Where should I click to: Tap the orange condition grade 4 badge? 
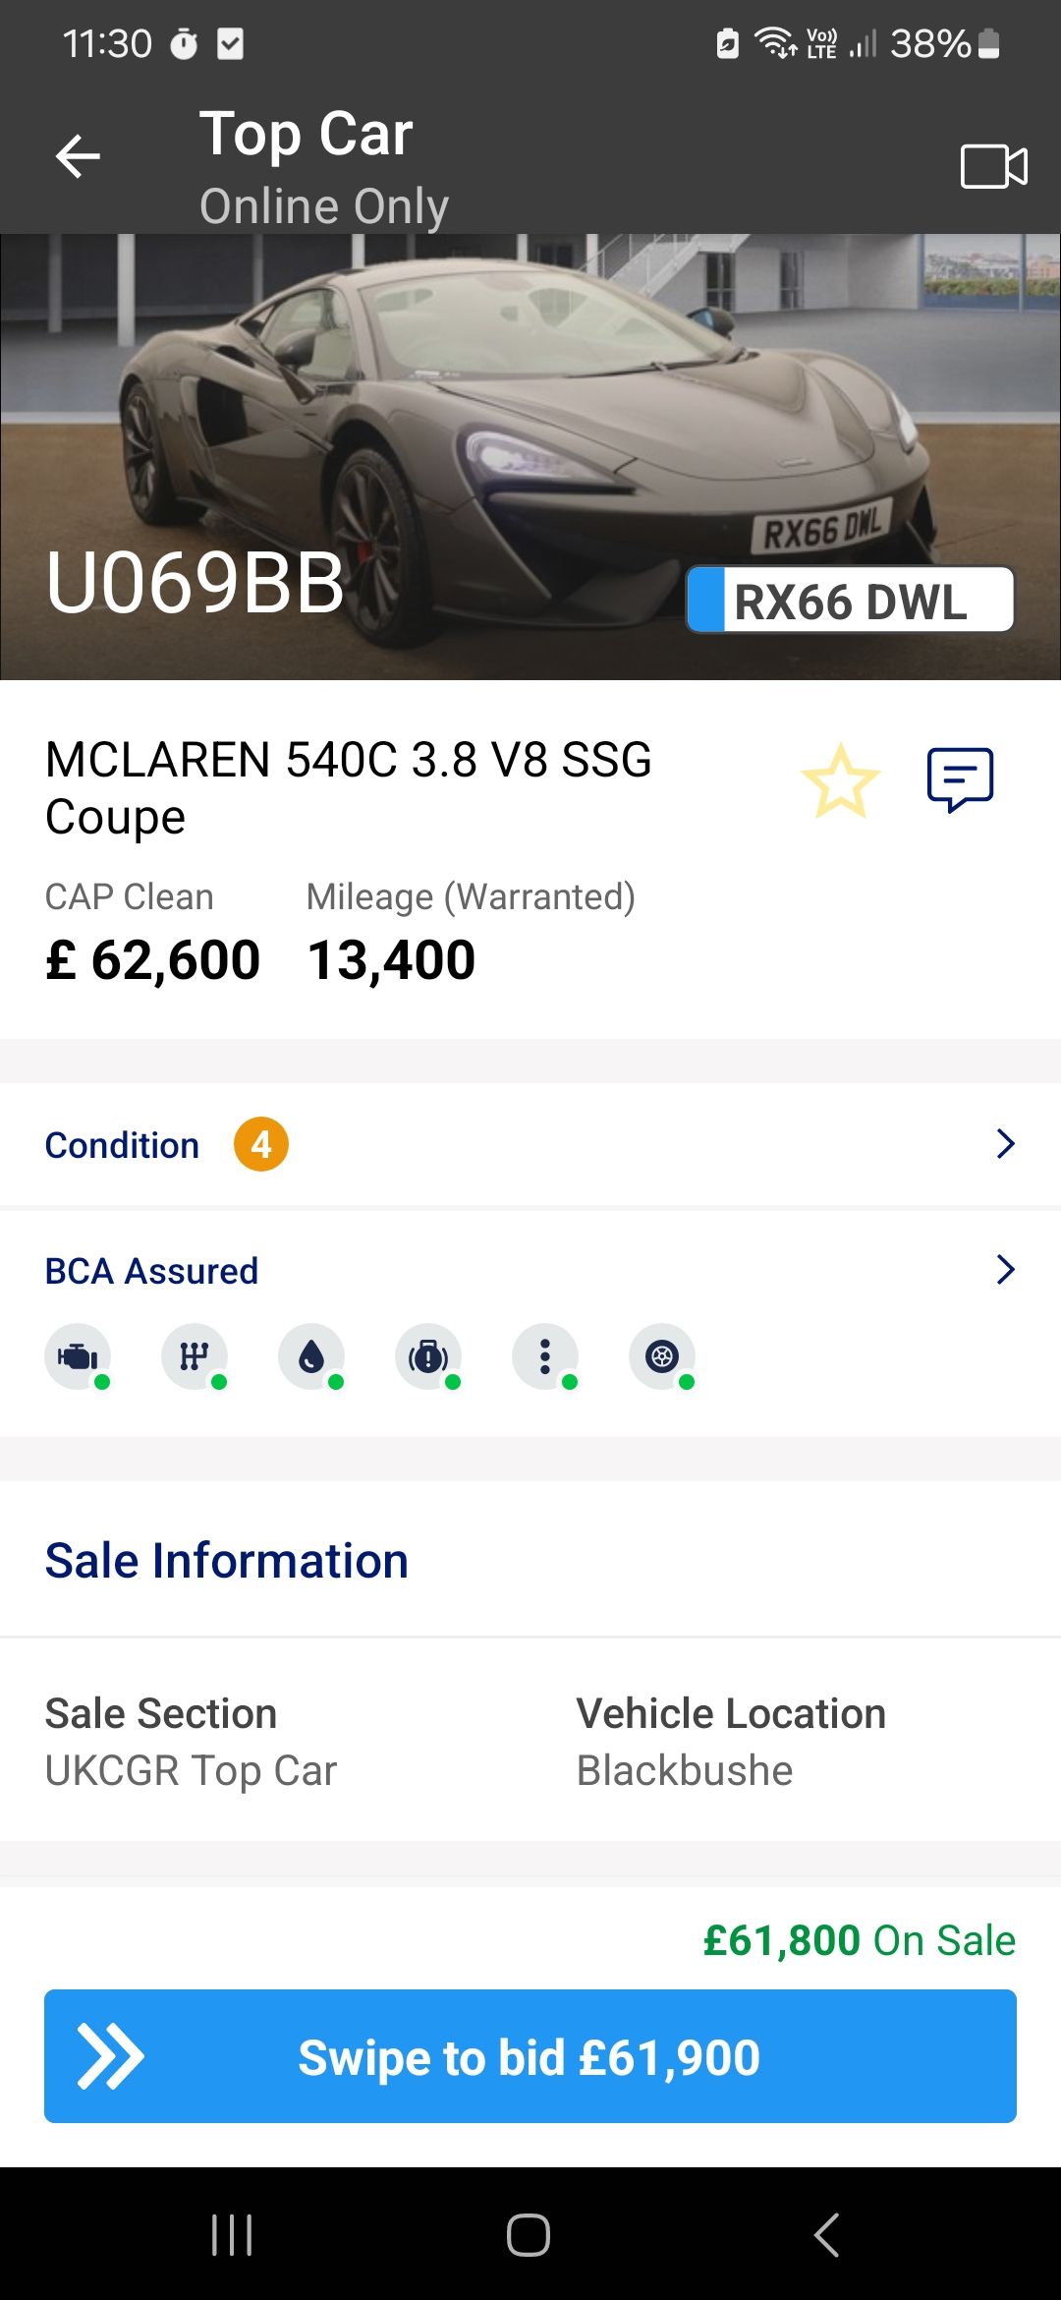click(x=261, y=1145)
